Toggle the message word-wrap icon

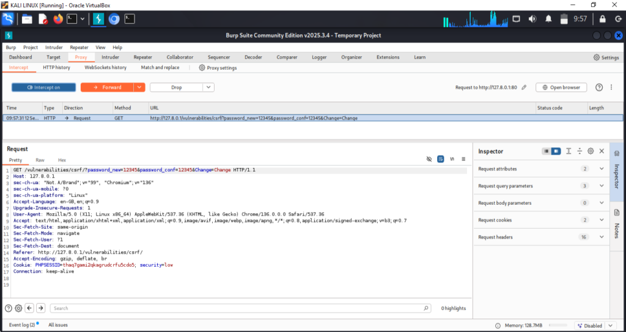[x=441, y=159]
